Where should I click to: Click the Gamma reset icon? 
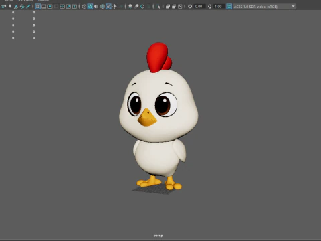209,7
